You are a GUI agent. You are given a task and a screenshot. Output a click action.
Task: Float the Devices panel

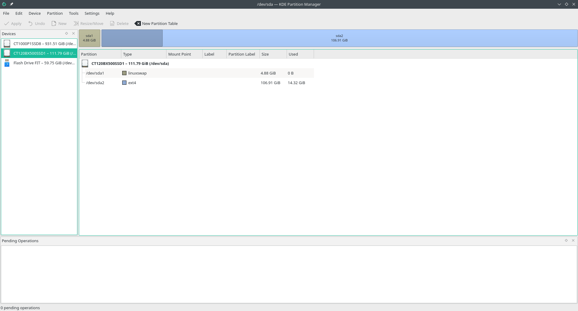(x=67, y=33)
